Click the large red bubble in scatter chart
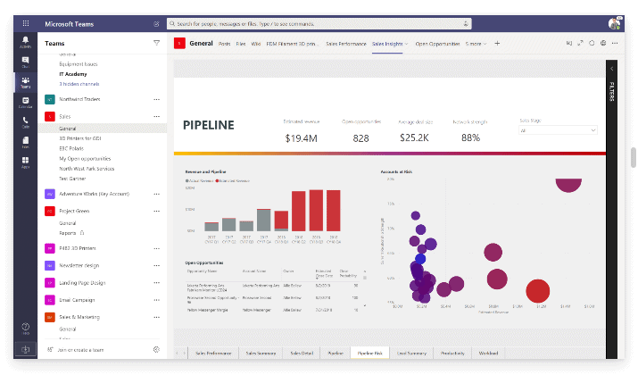Image resolution: width=638 pixels, height=375 pixels. pos(537,291)
